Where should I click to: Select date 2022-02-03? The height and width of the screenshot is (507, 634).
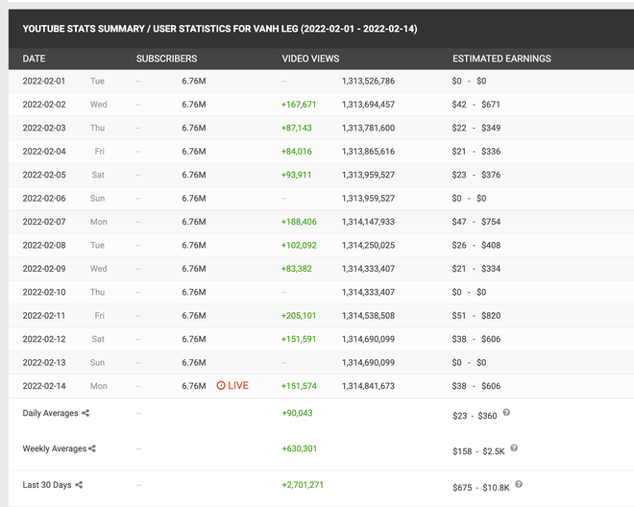click(43, 128)
